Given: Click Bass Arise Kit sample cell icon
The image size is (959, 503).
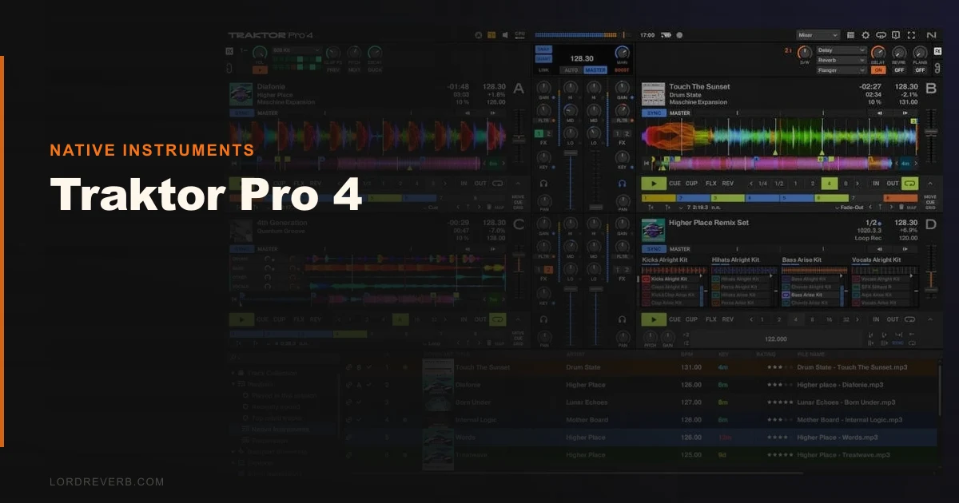Looking at the screenshot, I should [786, 295].
